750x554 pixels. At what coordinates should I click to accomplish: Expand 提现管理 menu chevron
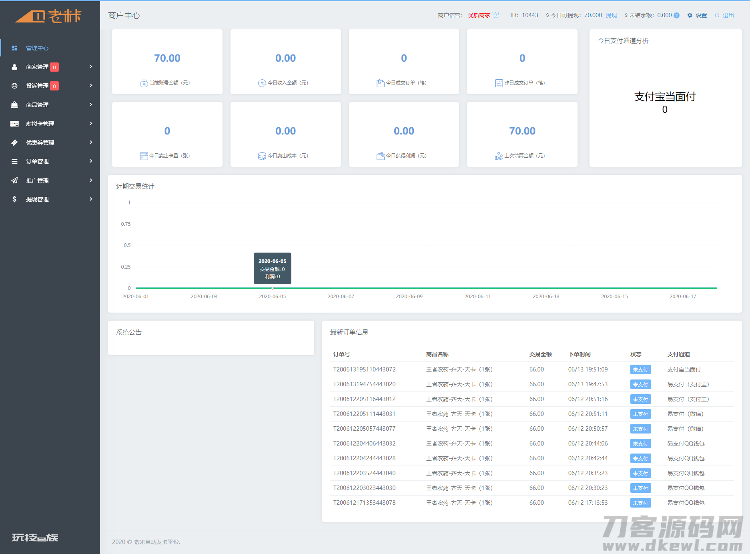pos(91,199)
